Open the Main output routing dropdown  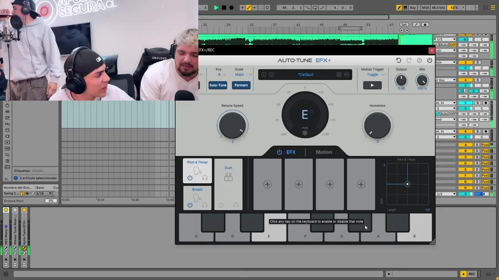tap(445, 62)
